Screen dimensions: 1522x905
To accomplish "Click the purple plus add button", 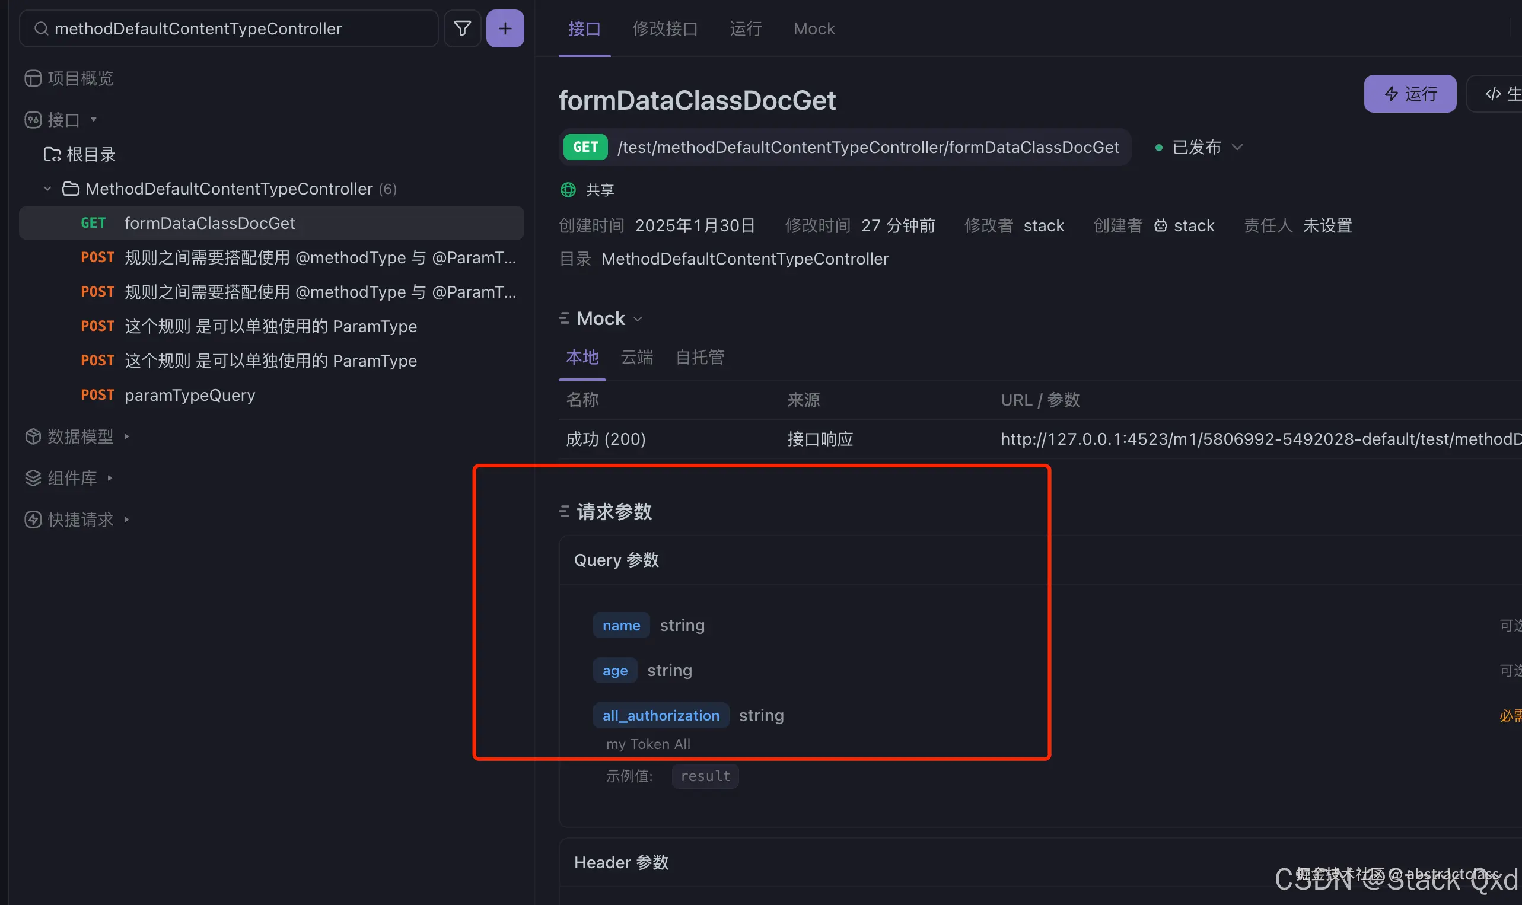I will point(505,28).
